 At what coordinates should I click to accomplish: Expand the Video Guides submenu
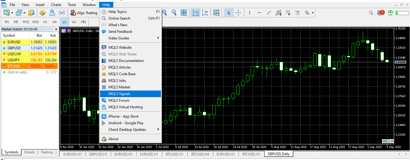(x=131, y=38)
